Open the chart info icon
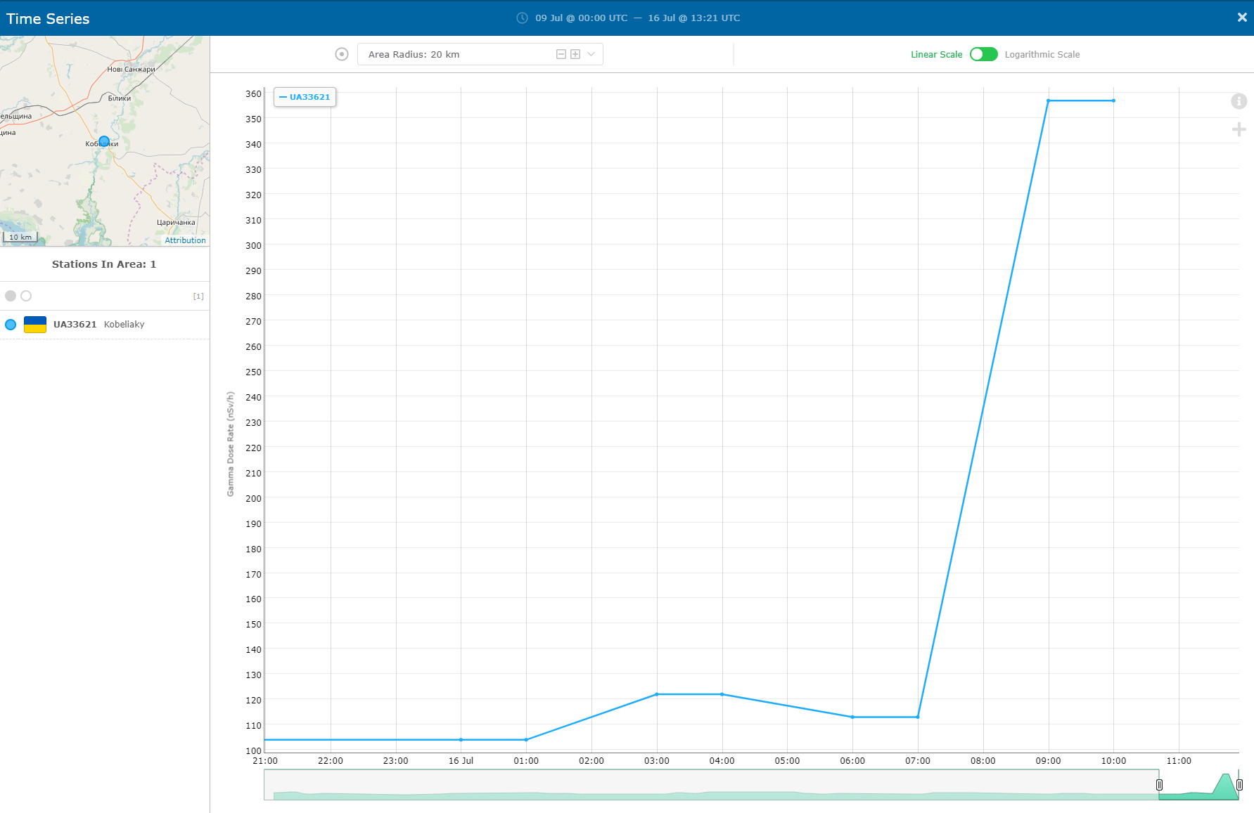Viewport: 1254px width, 813px height. [1239, 101]
